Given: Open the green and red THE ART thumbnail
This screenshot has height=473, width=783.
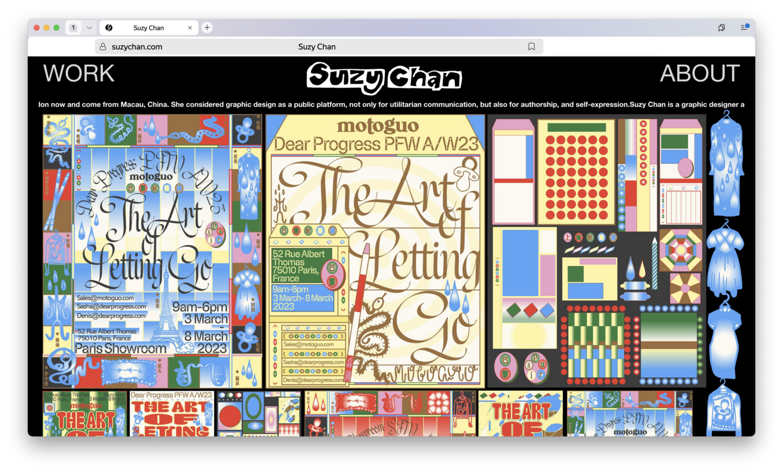Looking at the screenshot, I should point(85,413).
